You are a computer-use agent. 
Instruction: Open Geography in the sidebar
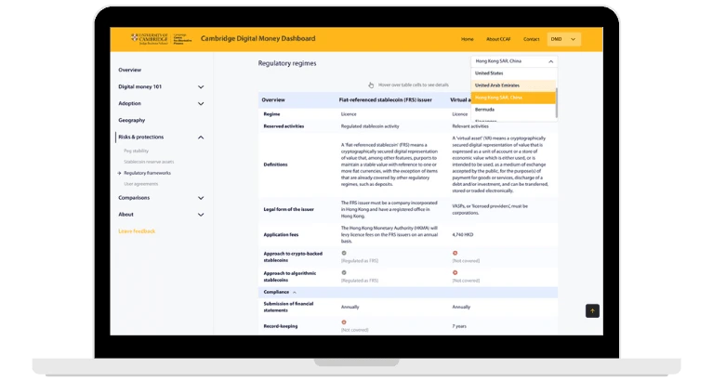(131, 121)
